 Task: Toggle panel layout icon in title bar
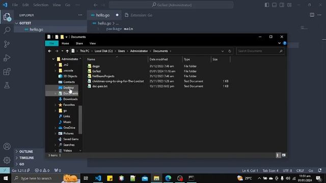[x=275, y=5]
